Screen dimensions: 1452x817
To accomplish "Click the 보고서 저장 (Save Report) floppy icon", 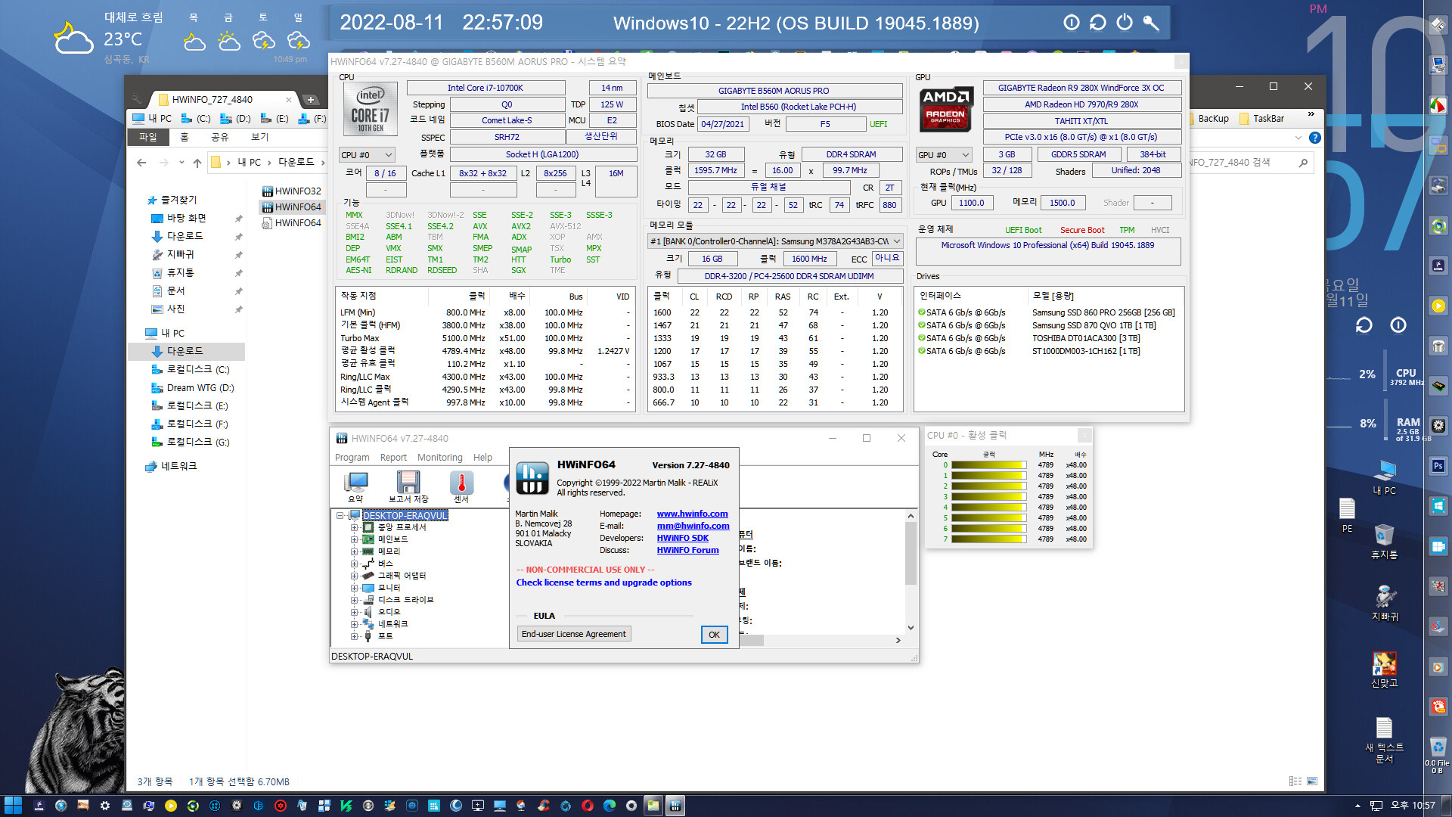I will tap(408, 486).
